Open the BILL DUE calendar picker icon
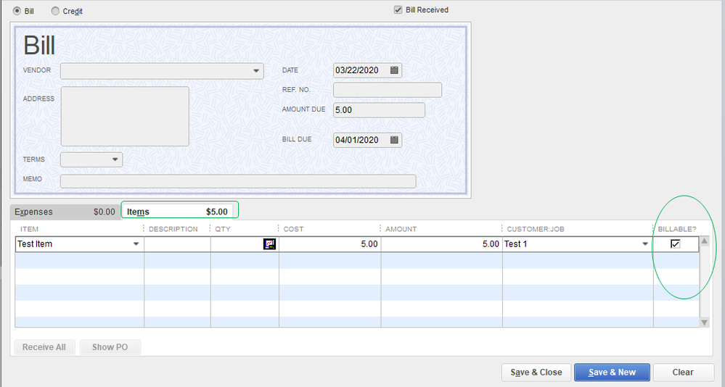The width and height of the screenshot is (725, 387). pos(394,140)
